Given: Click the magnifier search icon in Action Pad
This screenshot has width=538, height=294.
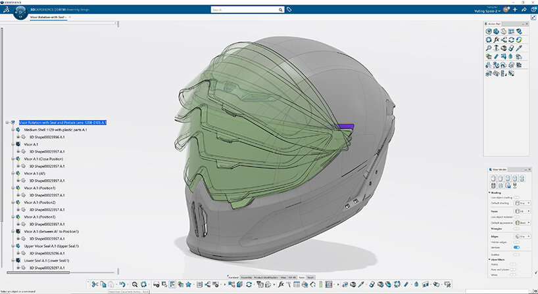Looking at the screenshot, I should pyautogui.click(x=489, y=48).
